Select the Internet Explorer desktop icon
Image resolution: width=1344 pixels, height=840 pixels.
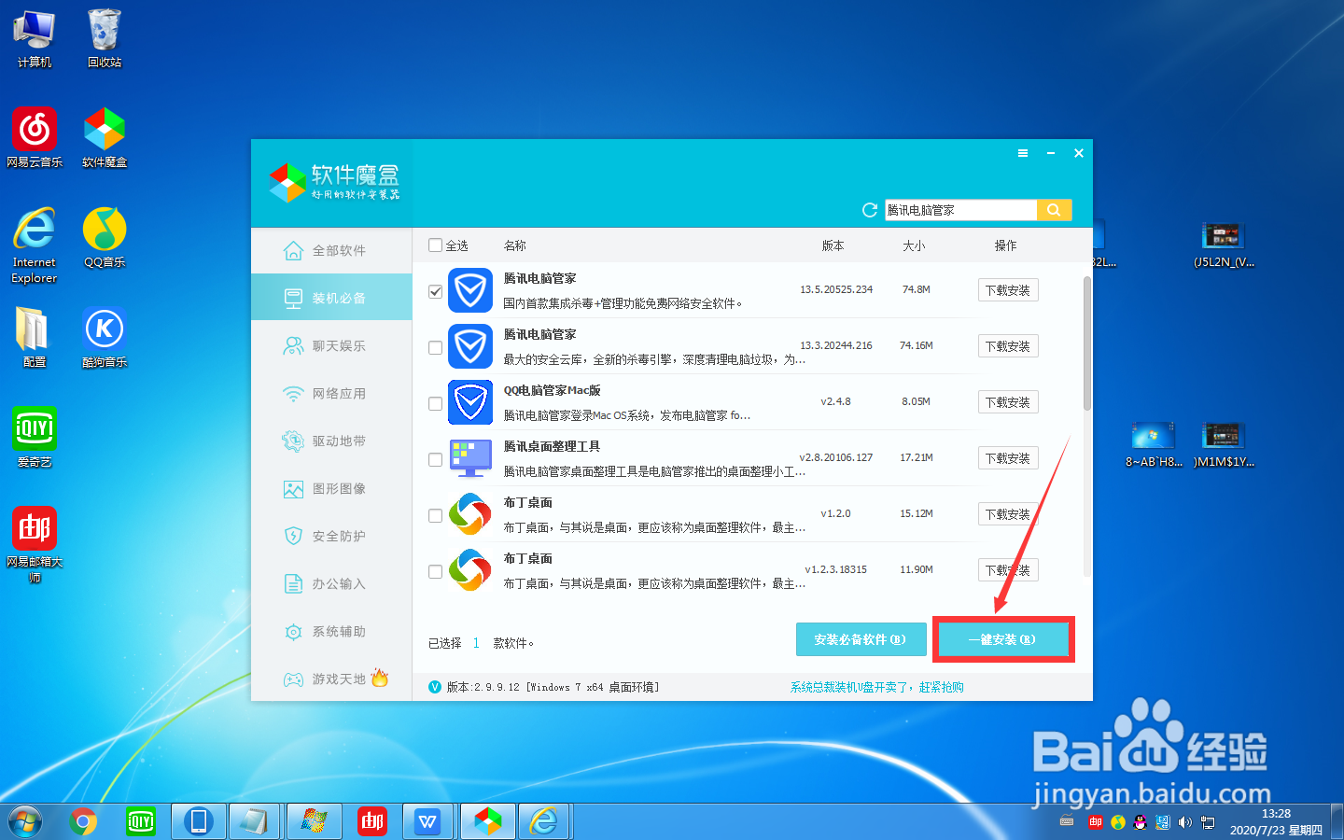point(35,245)
